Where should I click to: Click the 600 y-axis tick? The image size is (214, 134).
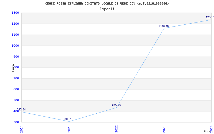click(16, 90)
